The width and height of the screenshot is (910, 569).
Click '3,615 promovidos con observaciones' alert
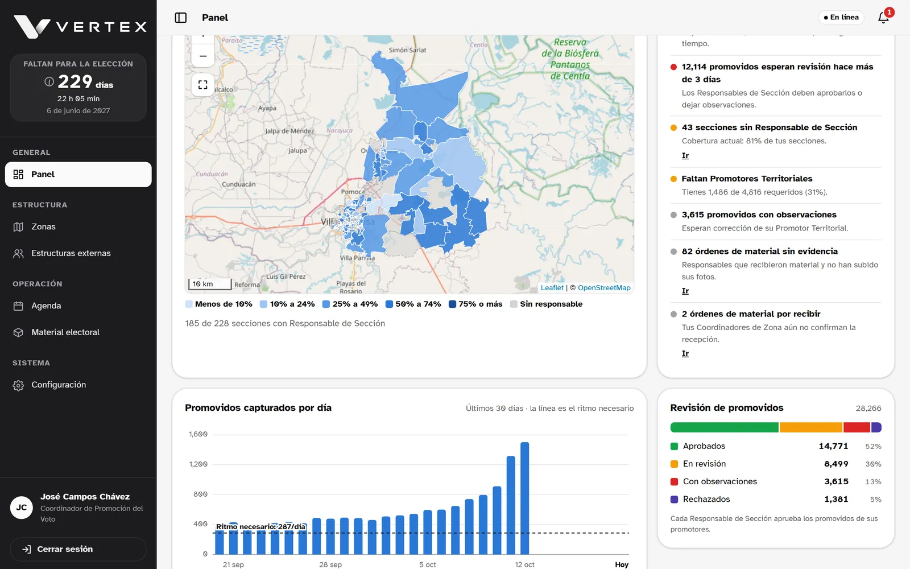pos(776,221)
